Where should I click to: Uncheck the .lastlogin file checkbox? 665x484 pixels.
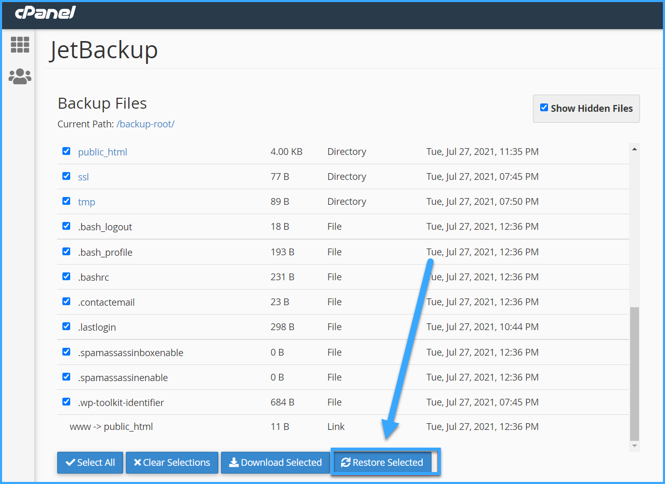[66, 326]
